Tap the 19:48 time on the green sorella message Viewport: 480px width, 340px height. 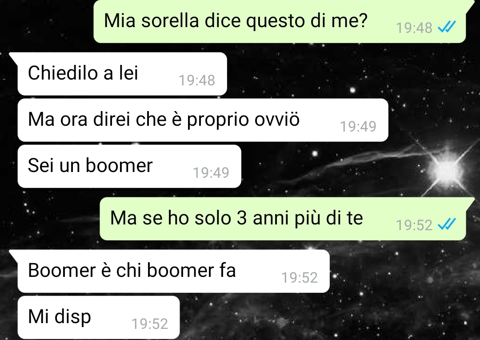(414, 28)
